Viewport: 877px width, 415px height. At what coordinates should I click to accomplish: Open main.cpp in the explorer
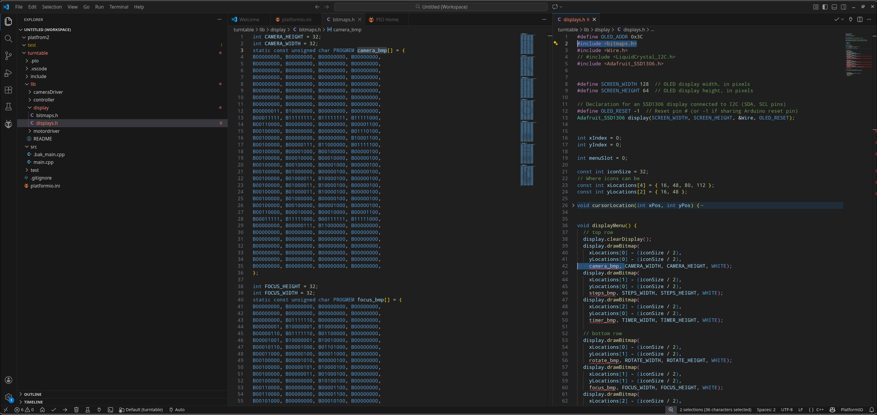43,162
